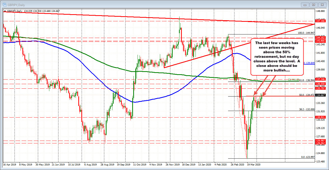The image size is (329, 170).
Task: Click the Fibonacci label 0.0 -123.997
Action: [x=307, y=157]
